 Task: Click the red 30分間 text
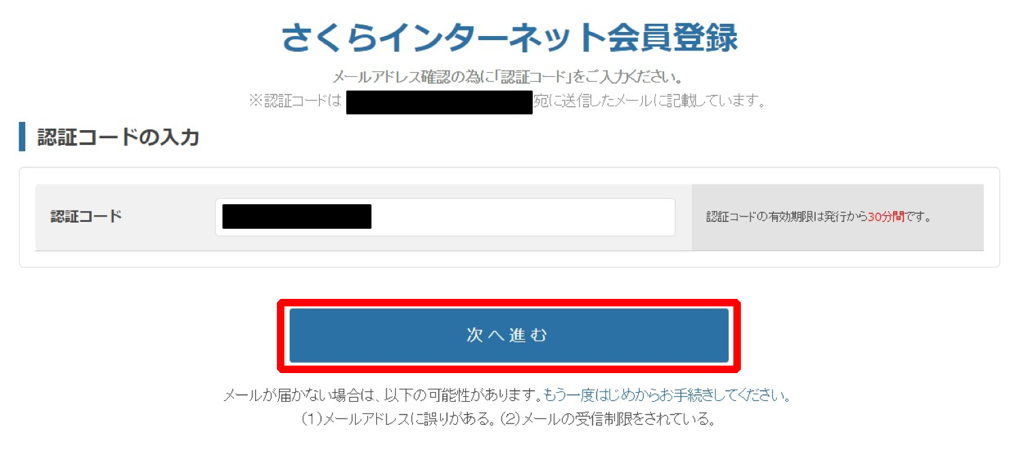pos(886,218)
